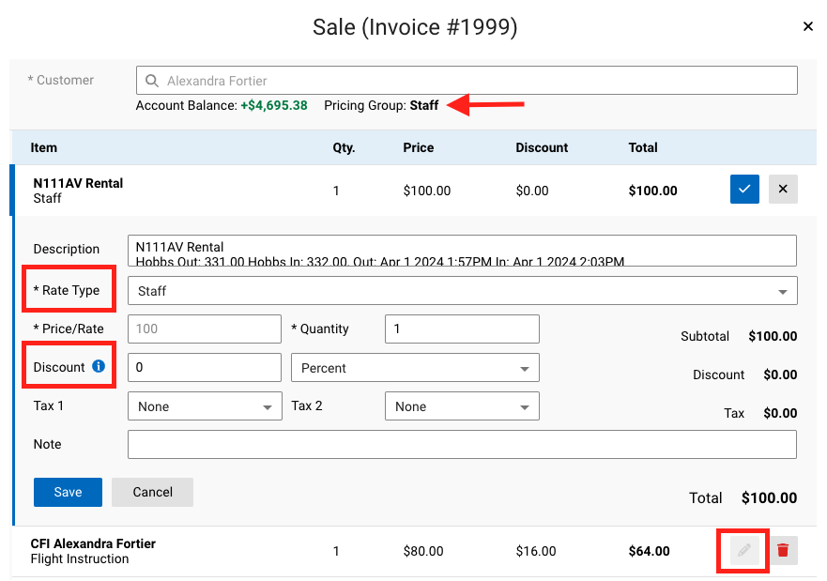Click the Quantity input field
Image resolution: width=827 pixels, height=581 pixels.
pyautogui.click(x=462, y=329)
